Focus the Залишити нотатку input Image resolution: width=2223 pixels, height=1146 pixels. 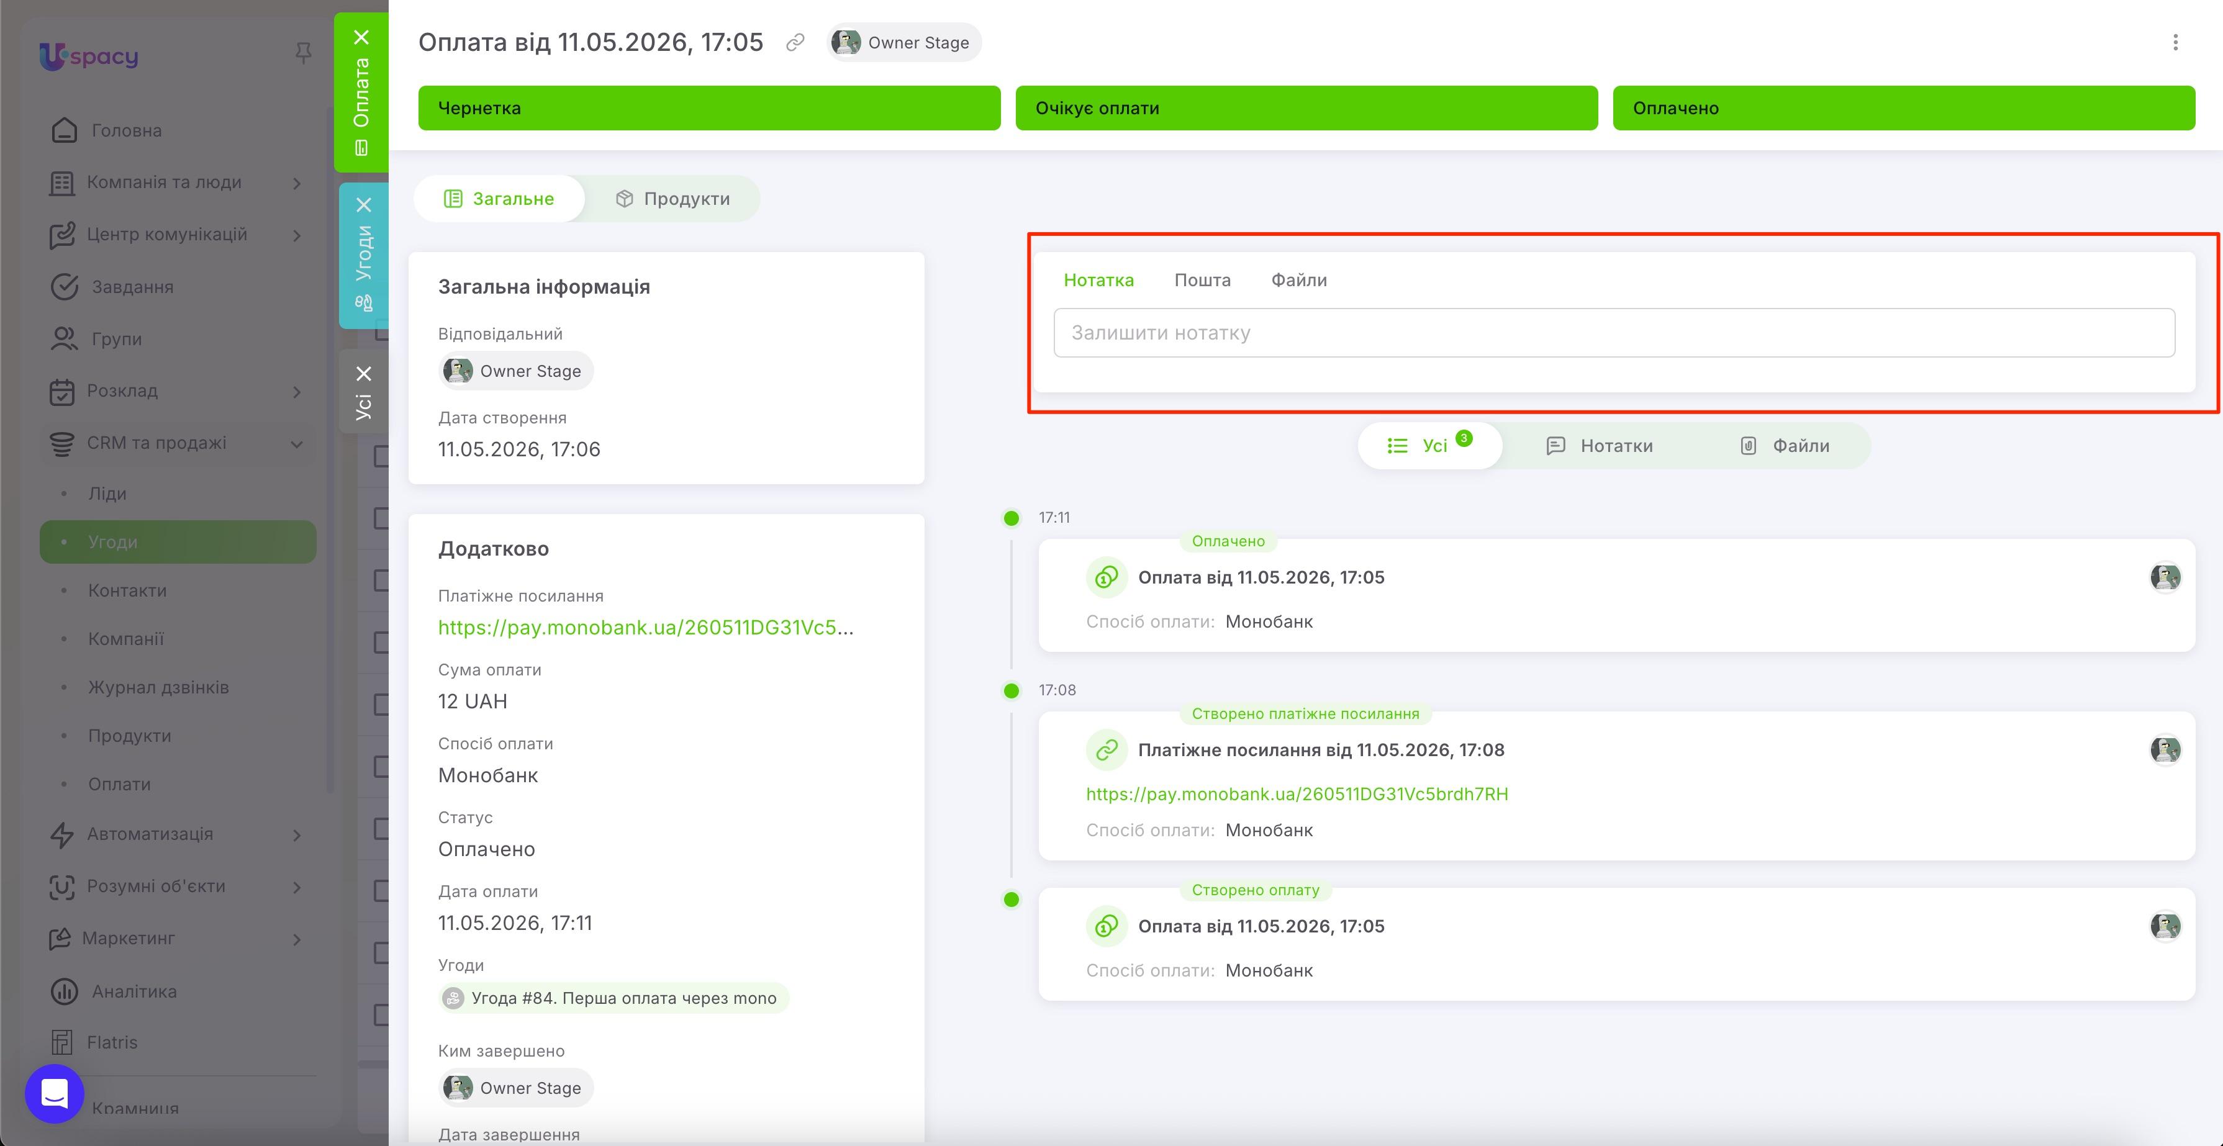point(1614,332)
